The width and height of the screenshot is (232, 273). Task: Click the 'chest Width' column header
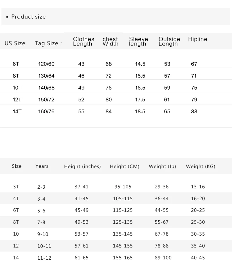[x=110, y=41]
